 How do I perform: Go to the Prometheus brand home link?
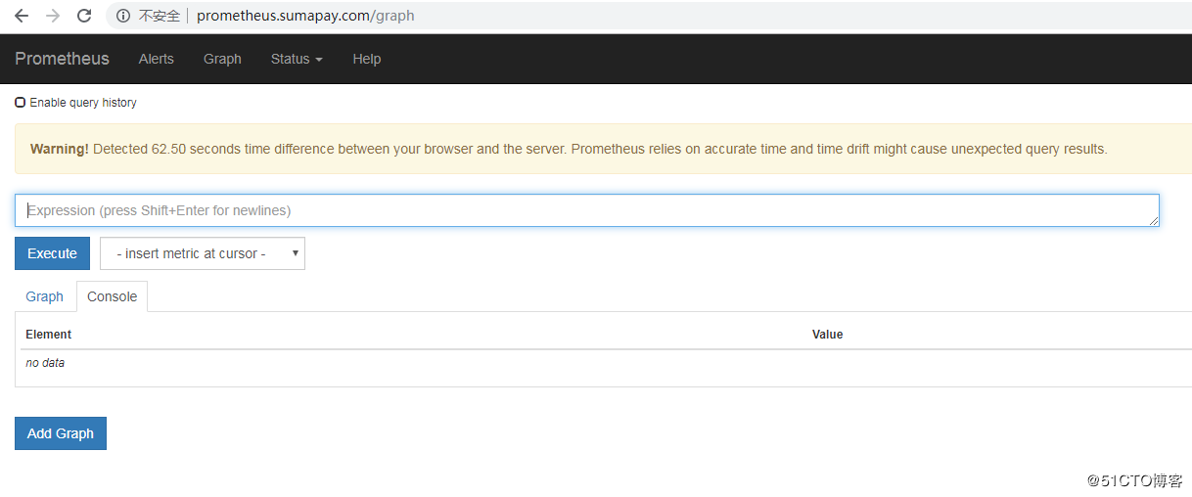[x=62, y=59]
